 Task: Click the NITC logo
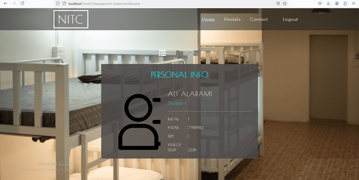tap(71, 19)
